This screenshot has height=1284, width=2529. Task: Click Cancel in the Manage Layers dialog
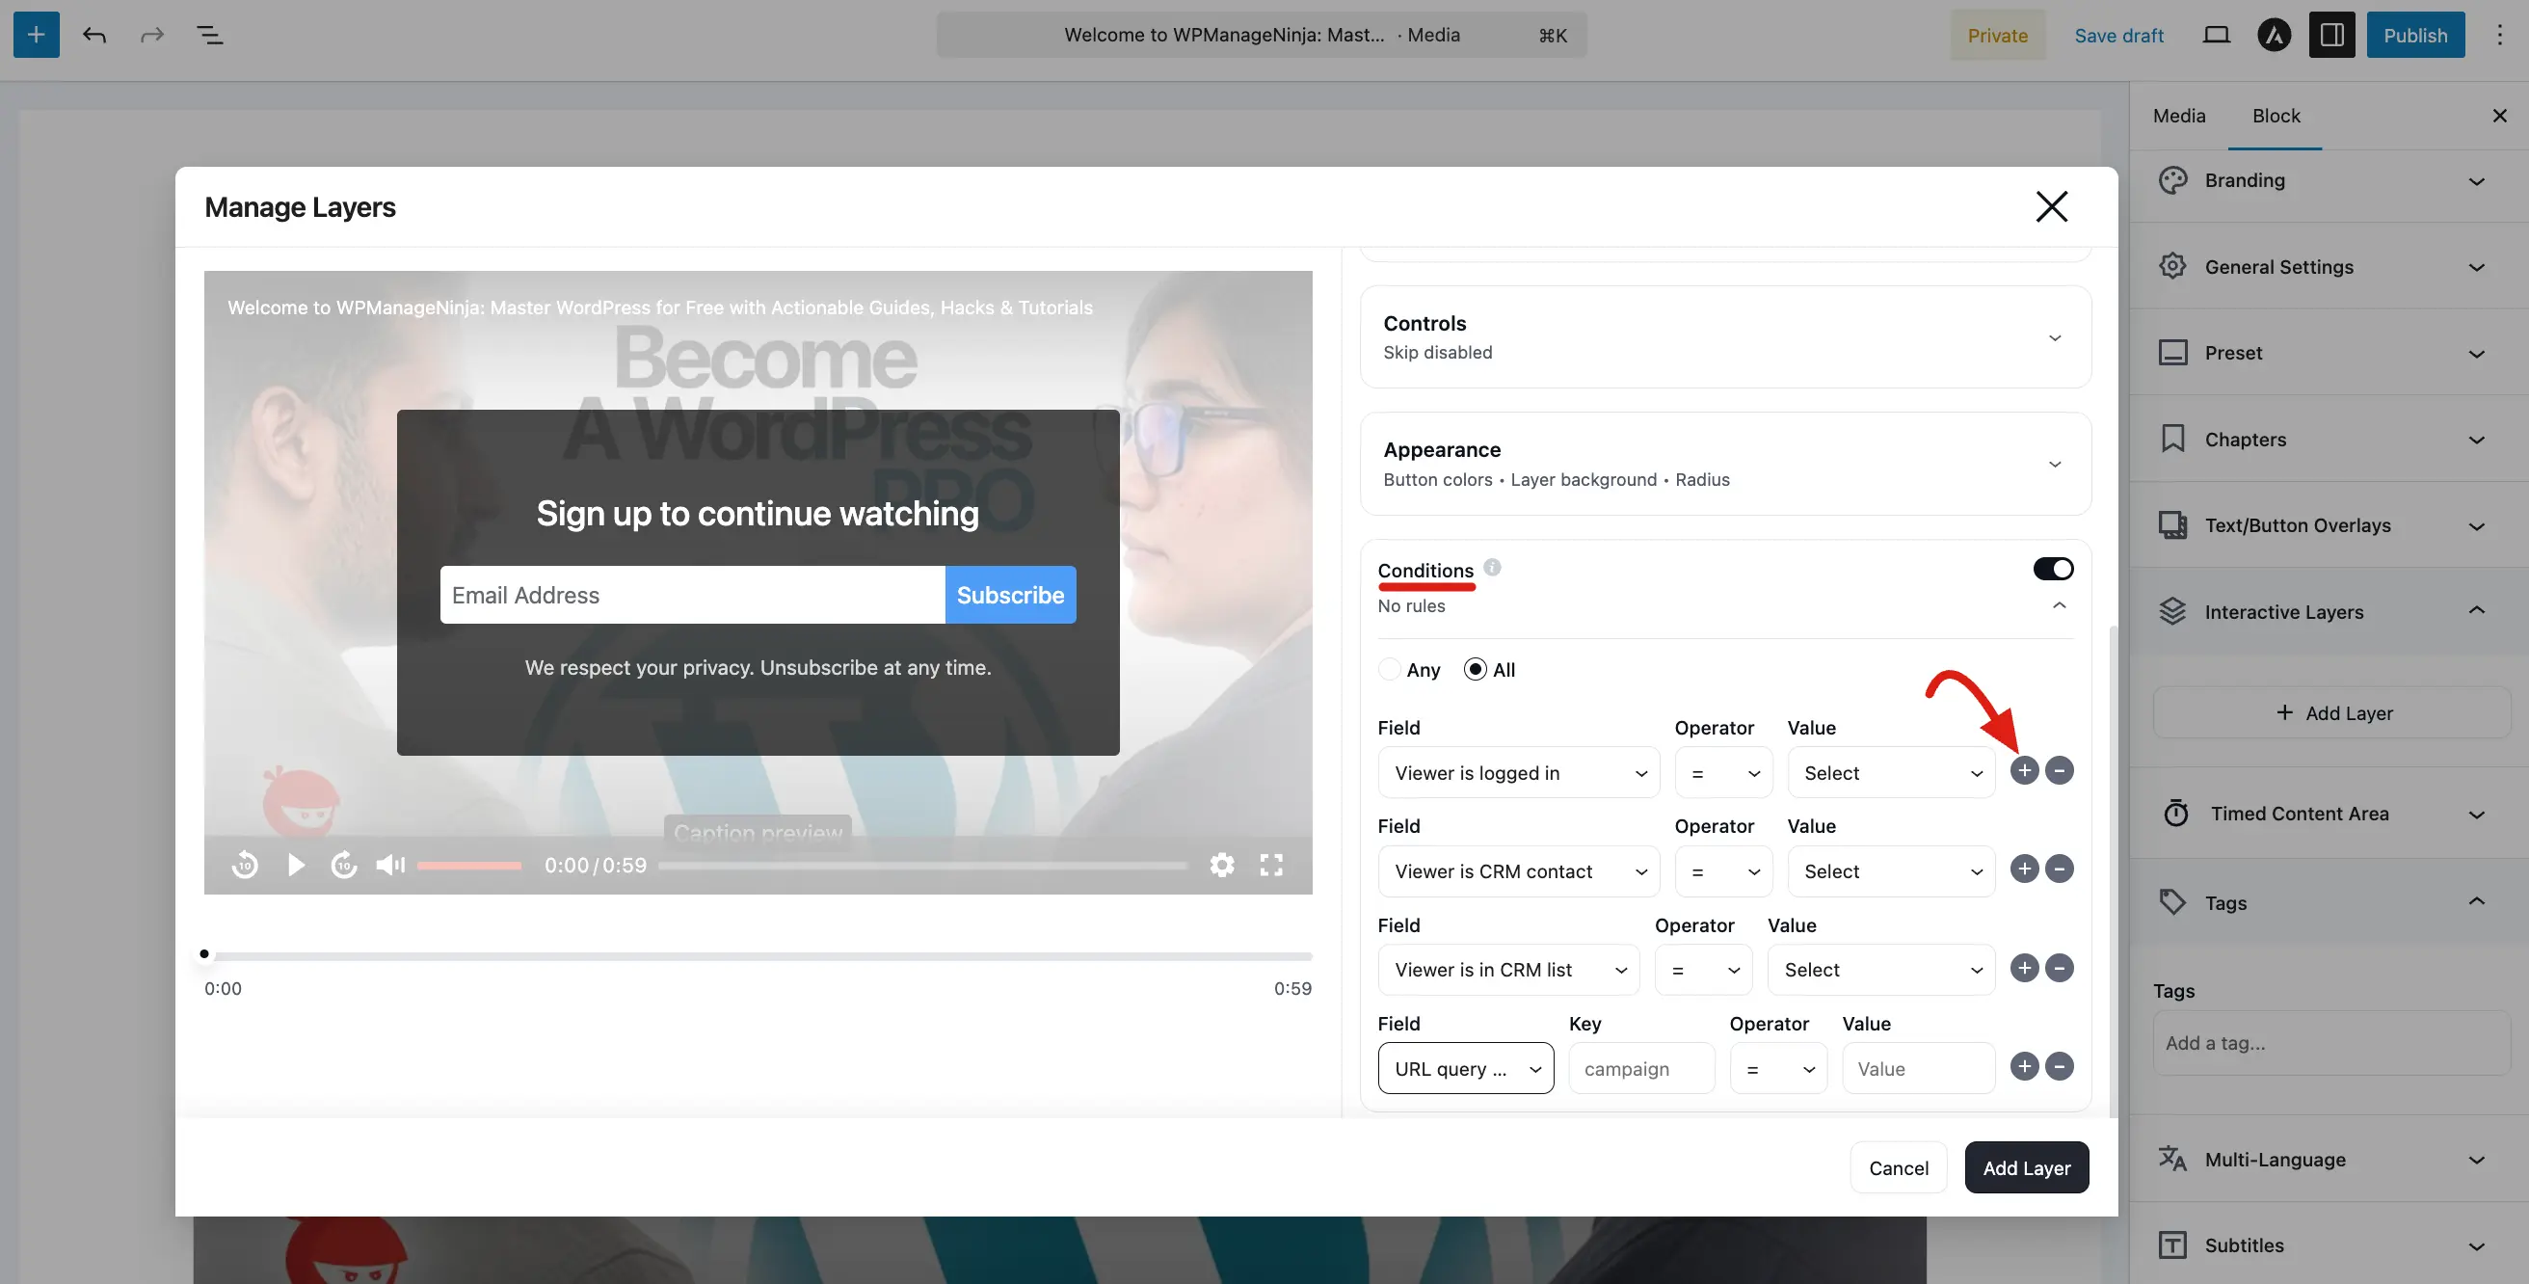click(1899, 1167)
